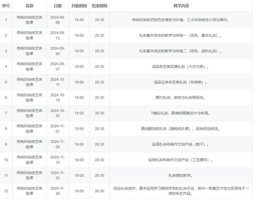
Task: Select the 结业扎染创作 content cell
Action: (x=181, y=191)
